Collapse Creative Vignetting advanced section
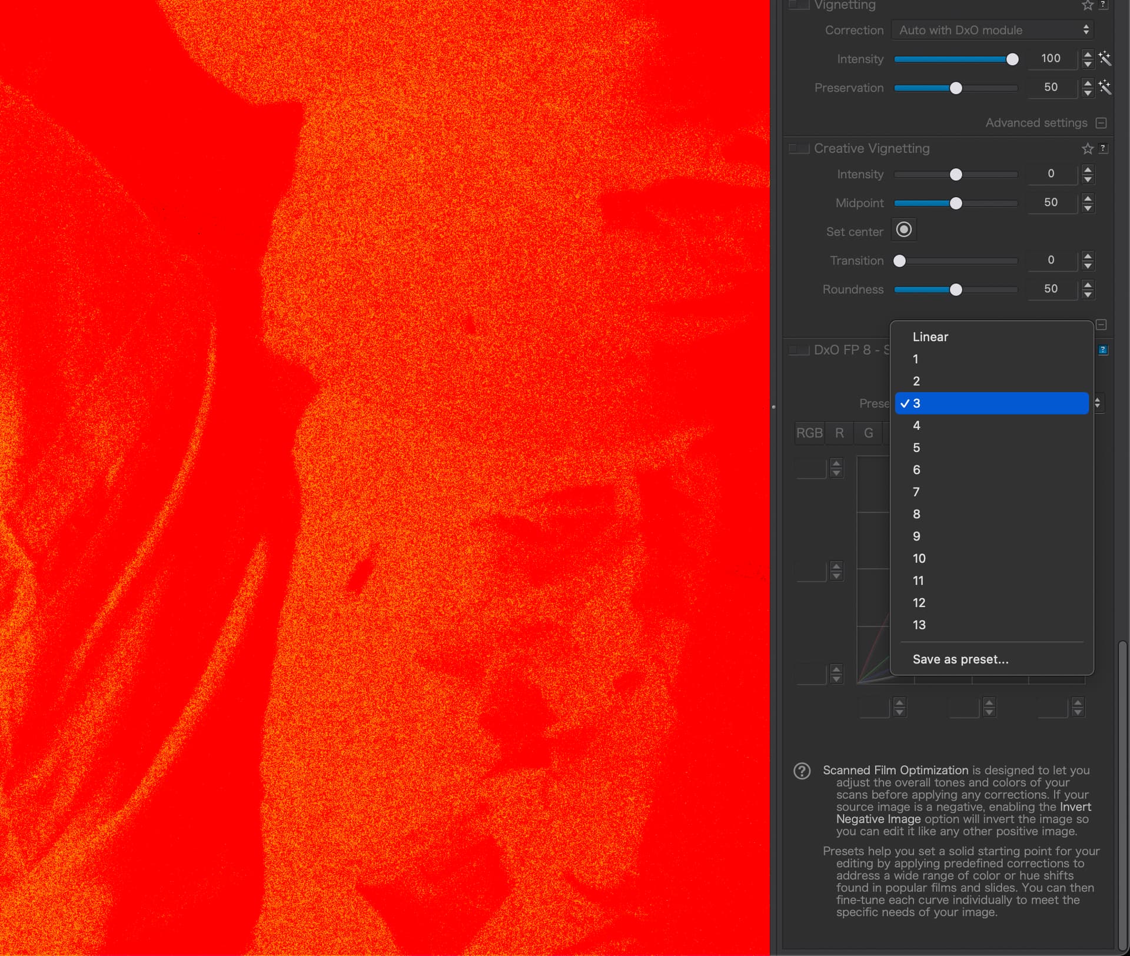 (x=1101, y=325)
